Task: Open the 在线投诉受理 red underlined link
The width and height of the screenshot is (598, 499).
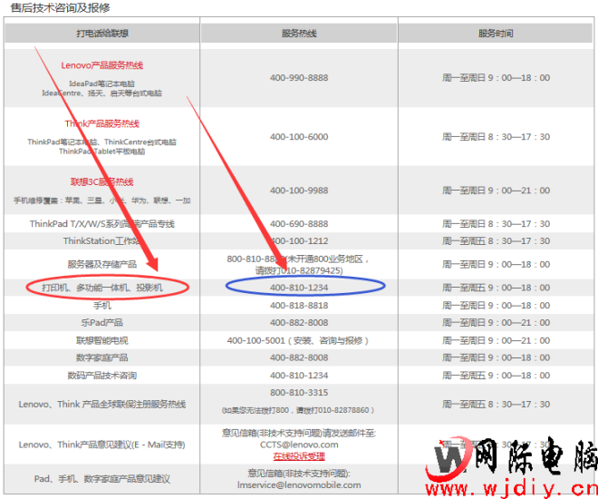Action: click(299, 456)
